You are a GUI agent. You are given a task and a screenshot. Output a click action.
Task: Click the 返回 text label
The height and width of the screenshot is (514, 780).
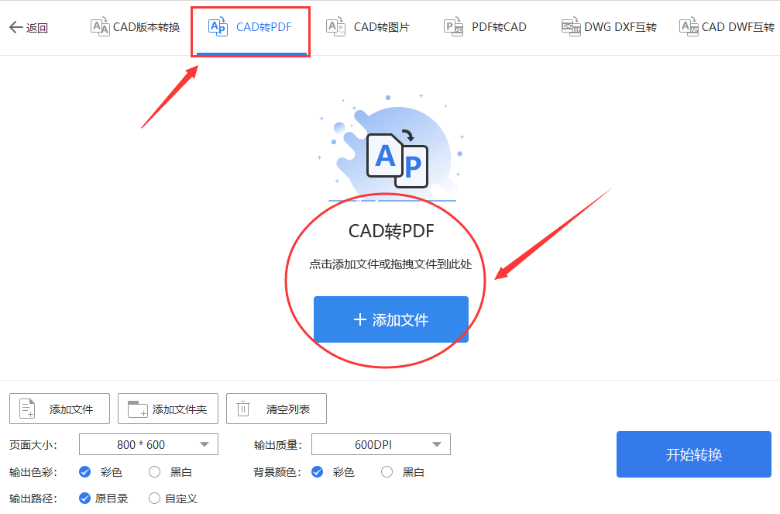pyautogui.click(x=37, y=28)
